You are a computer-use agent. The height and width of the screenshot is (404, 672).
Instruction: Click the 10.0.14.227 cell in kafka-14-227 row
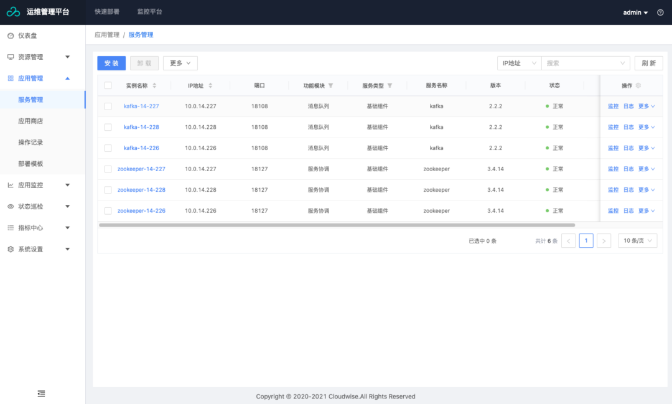pyautogui.click(x=200, y=106)
